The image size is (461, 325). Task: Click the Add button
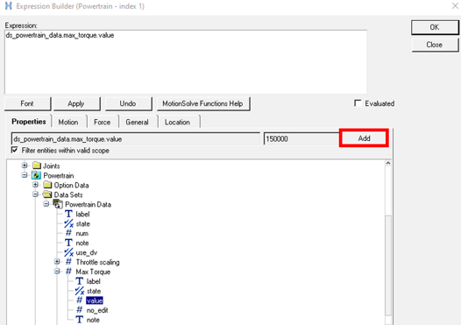[x=364, y=138]
